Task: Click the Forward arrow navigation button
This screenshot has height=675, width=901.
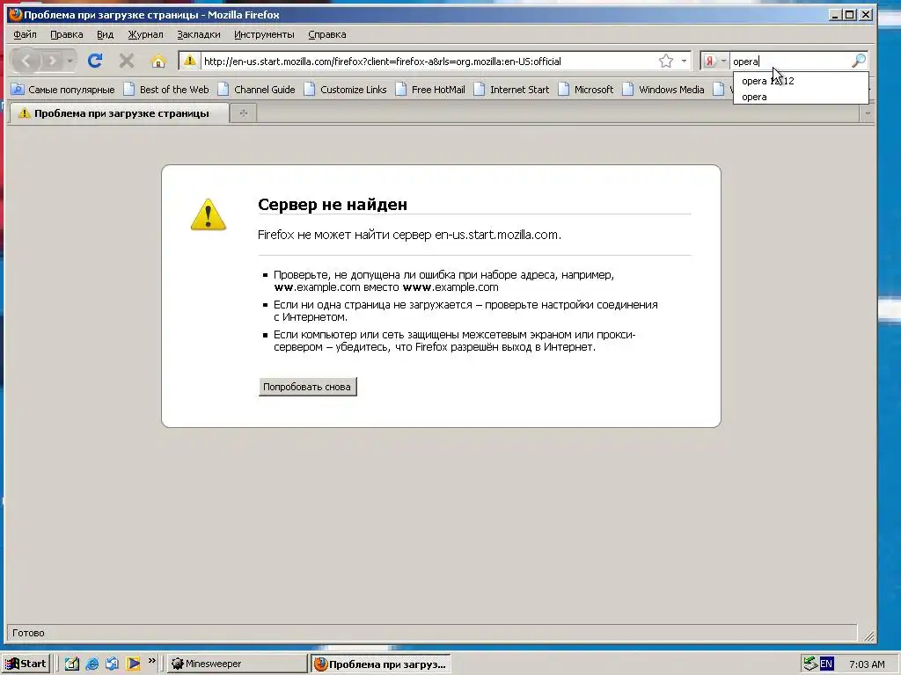Action: (52, 61)
